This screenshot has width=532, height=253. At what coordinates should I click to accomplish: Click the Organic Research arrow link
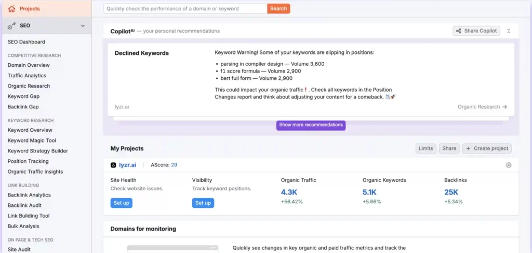click(482, 107)
